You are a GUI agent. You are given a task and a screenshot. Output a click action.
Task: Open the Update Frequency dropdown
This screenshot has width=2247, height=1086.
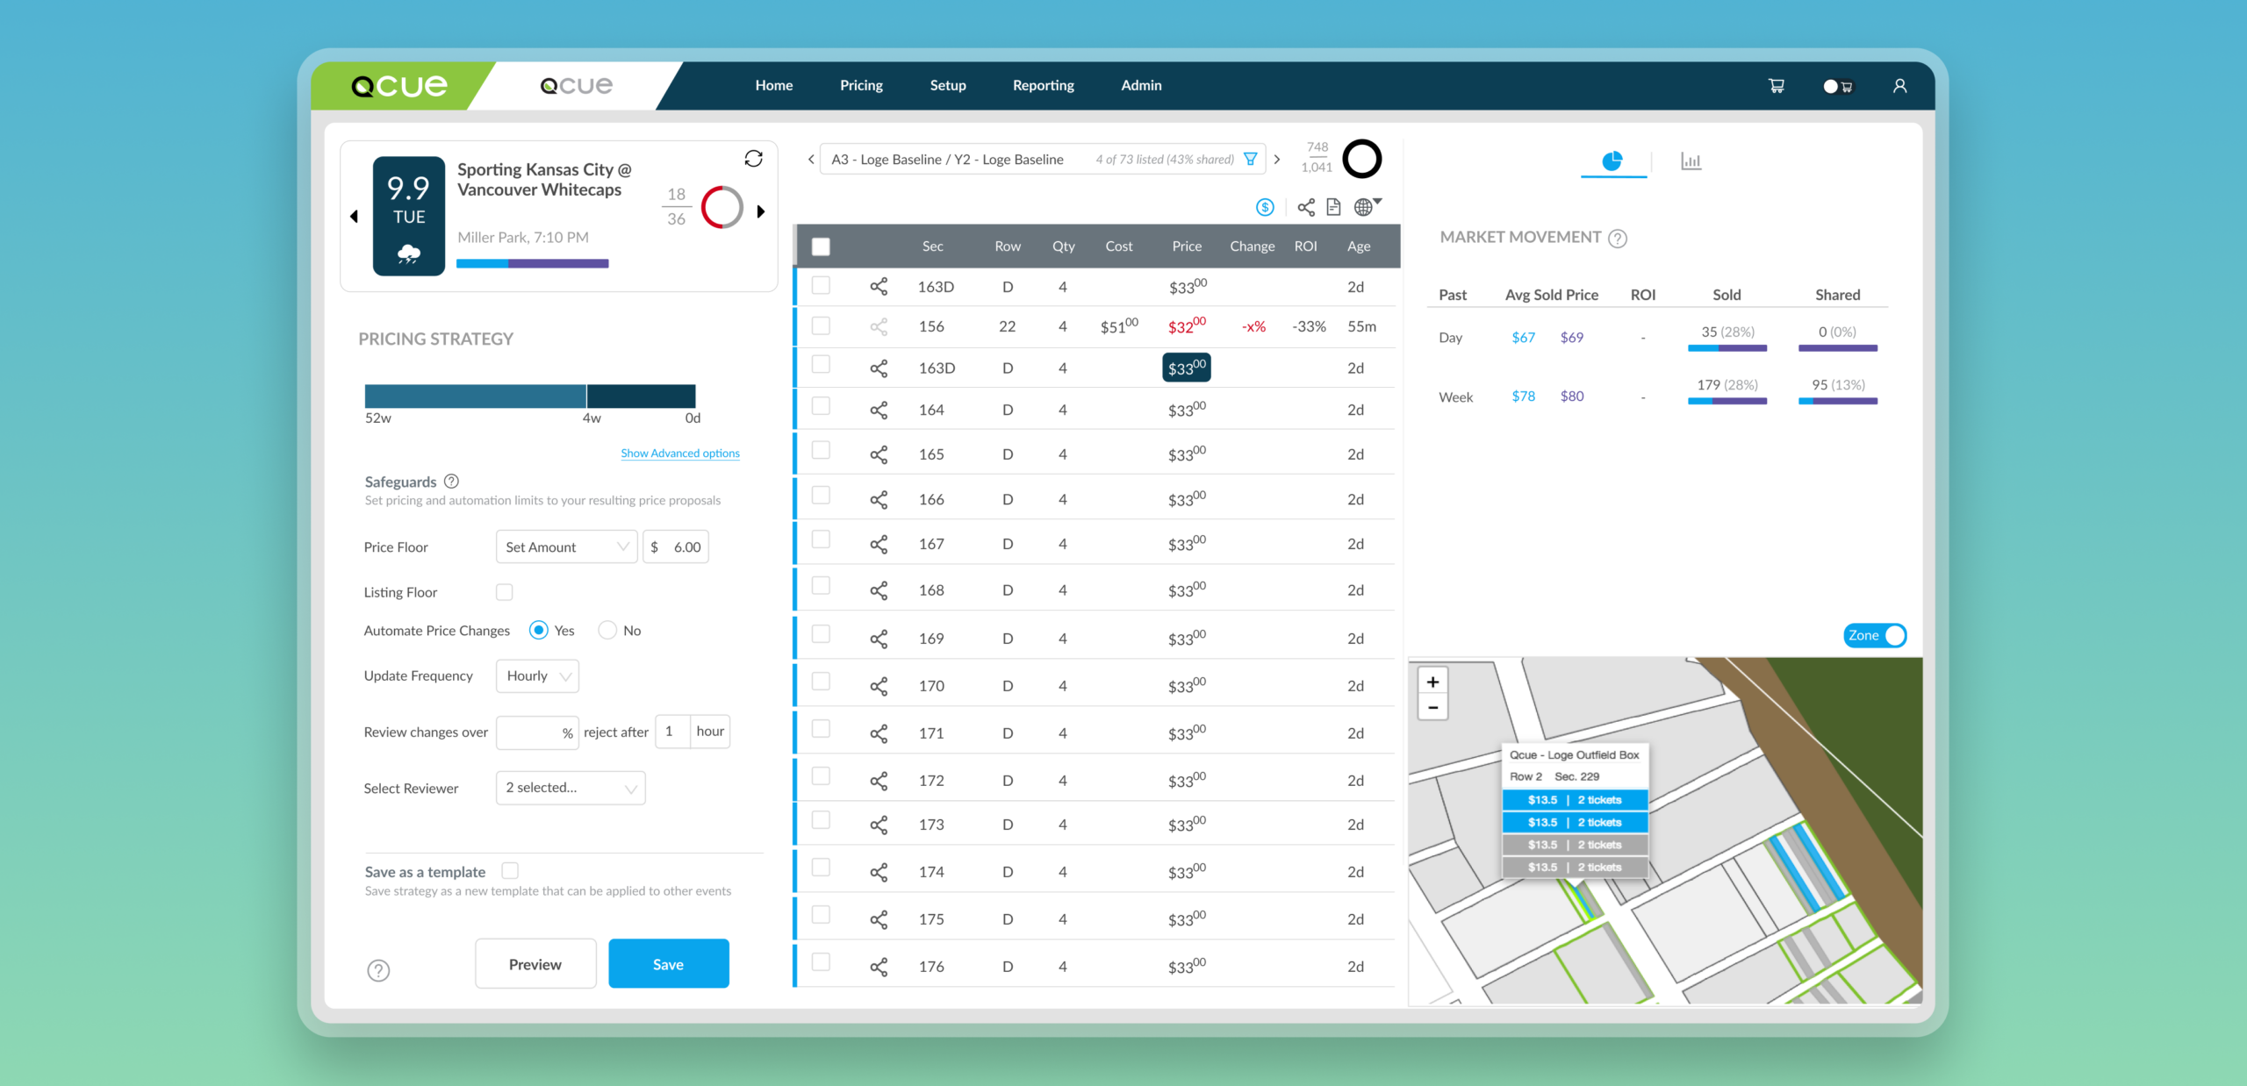tap(536, 675)
